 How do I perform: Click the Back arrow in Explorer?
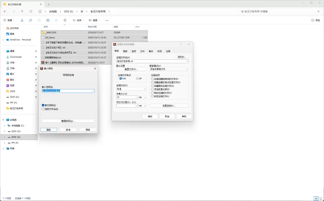tap(5, 11)
